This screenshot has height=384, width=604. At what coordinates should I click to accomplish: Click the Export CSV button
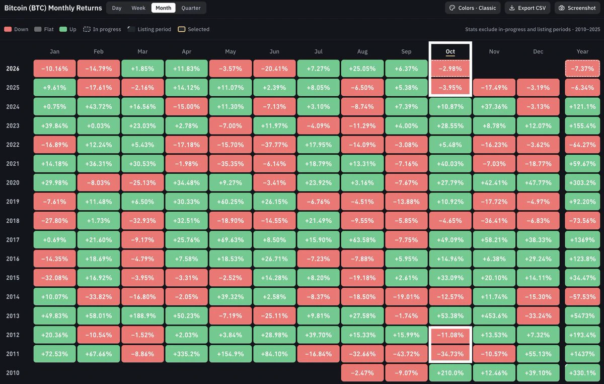point(527,8)
